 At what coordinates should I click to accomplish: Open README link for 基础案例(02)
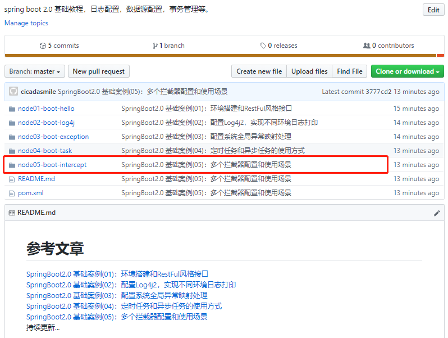tap(131, 285)
